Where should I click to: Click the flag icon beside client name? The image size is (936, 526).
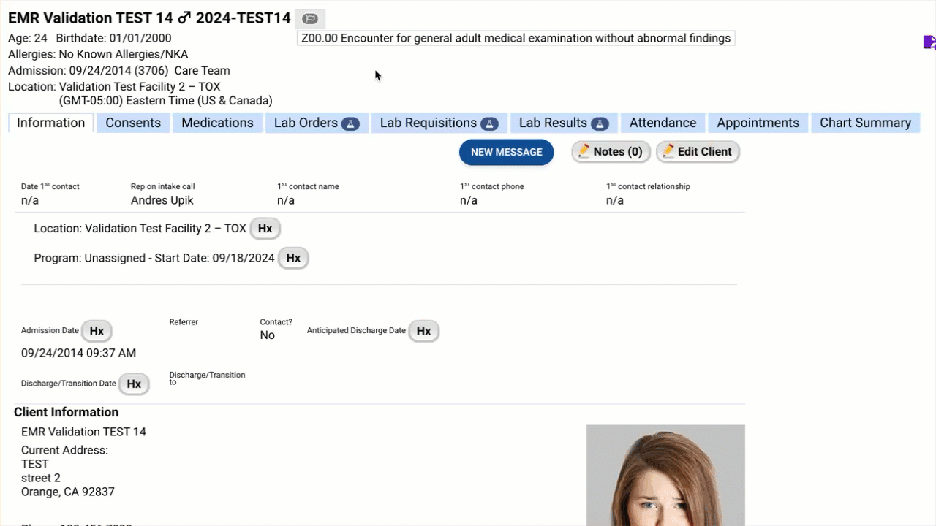click(x=310, y=19)
